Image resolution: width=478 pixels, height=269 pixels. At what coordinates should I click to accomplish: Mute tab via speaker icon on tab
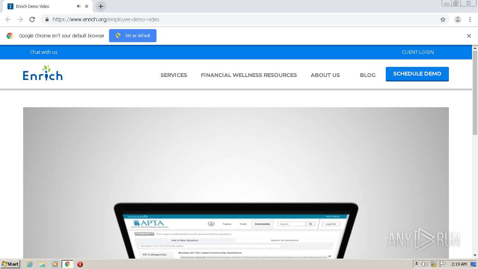click(x=78, y=6)
